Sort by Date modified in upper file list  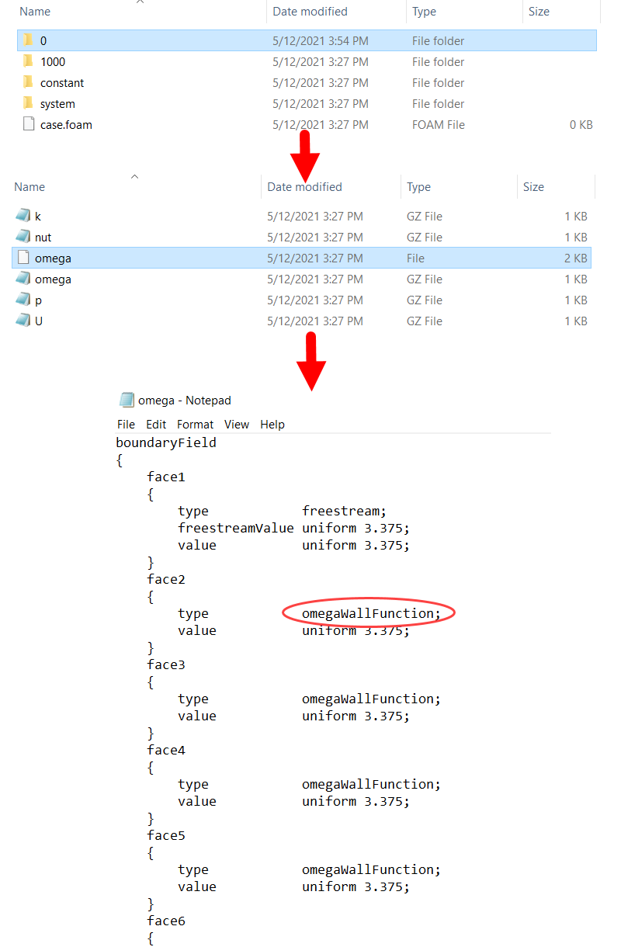(x=310, y=12)
